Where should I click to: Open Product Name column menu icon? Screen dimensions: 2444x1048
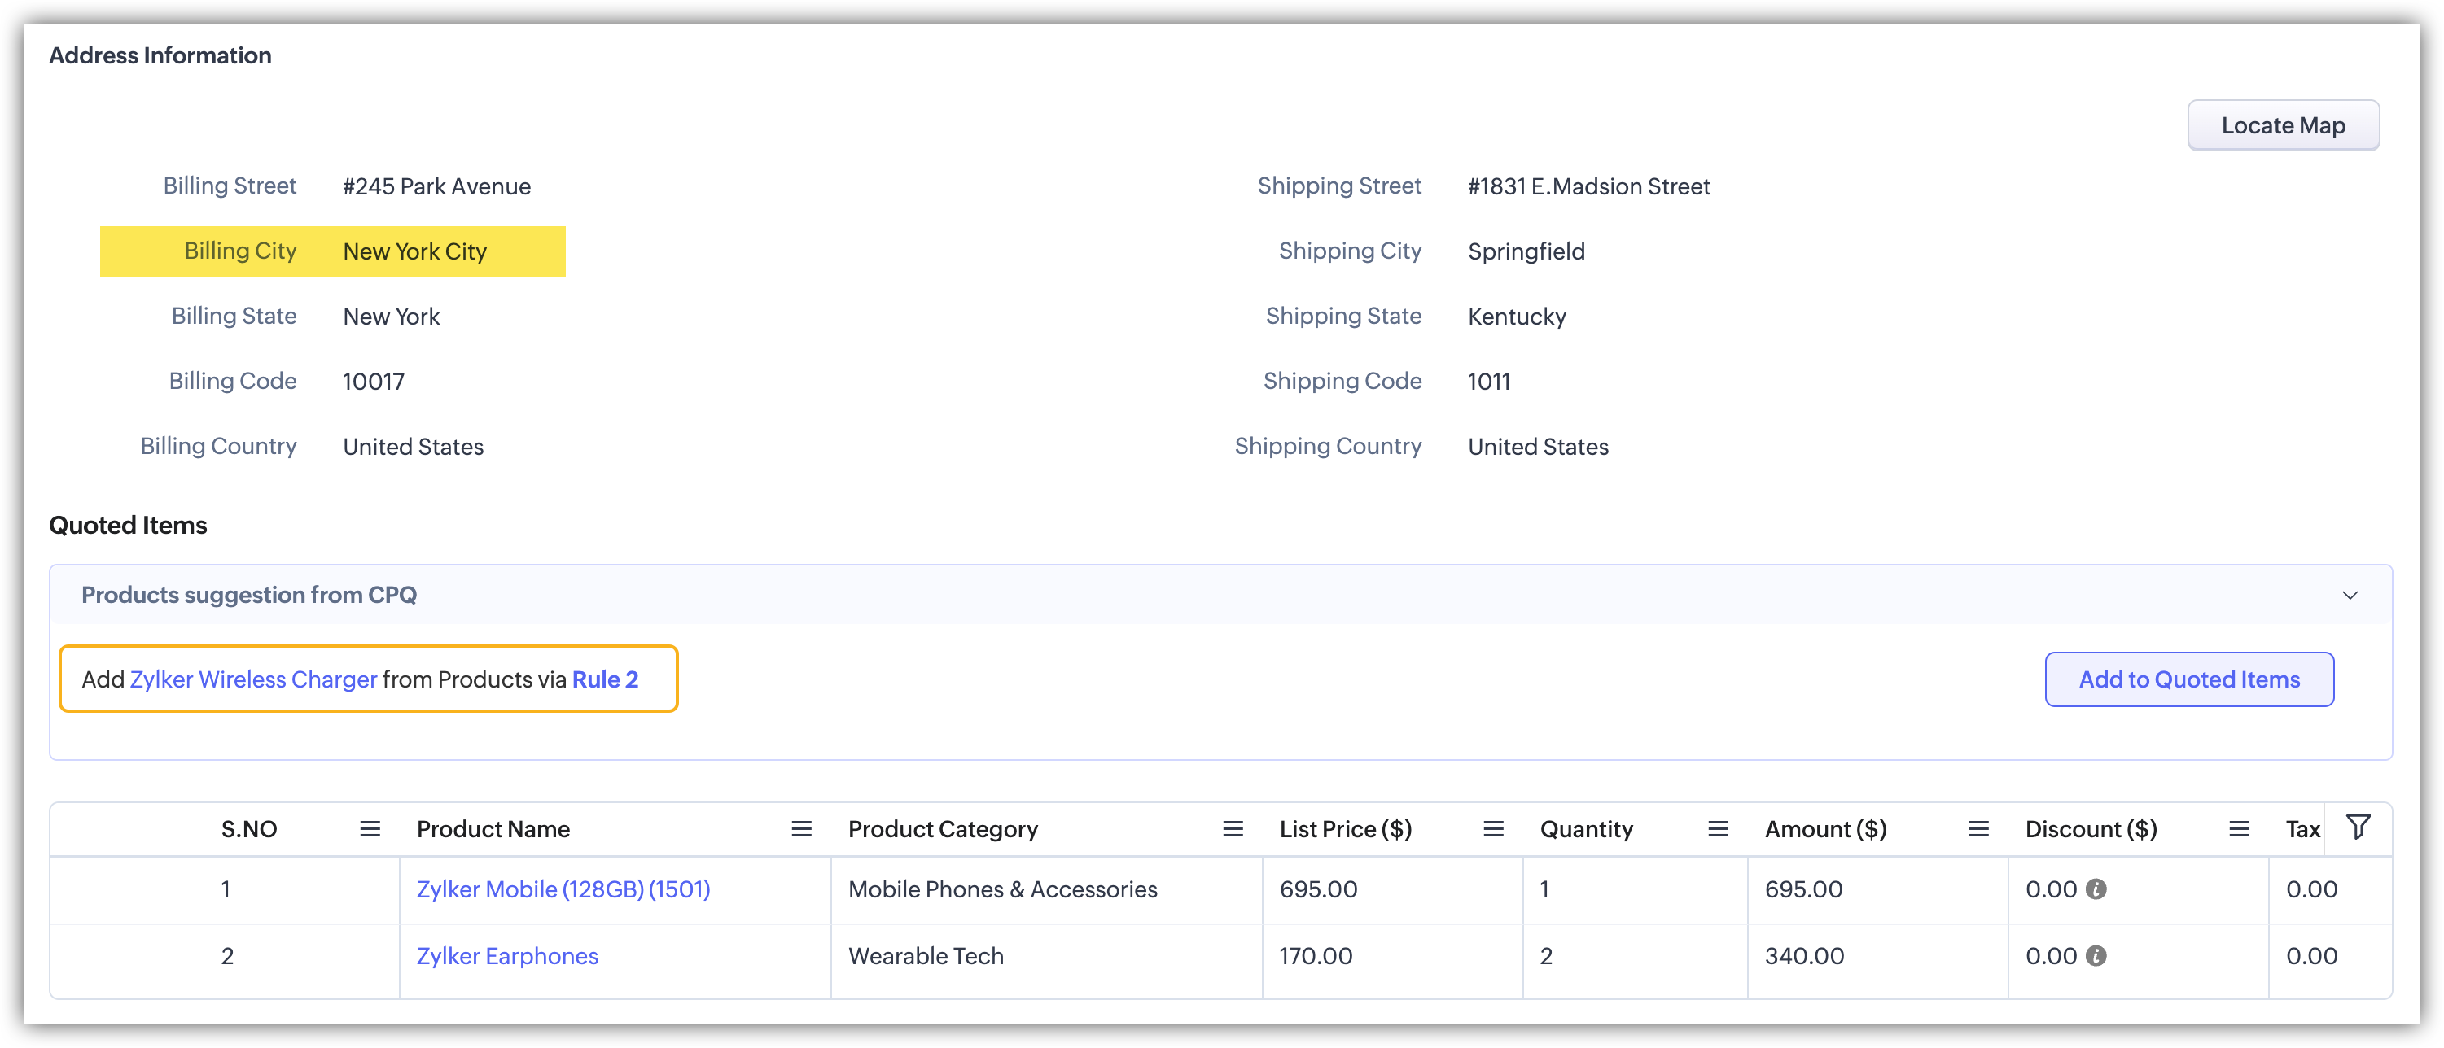click(801, 829)
